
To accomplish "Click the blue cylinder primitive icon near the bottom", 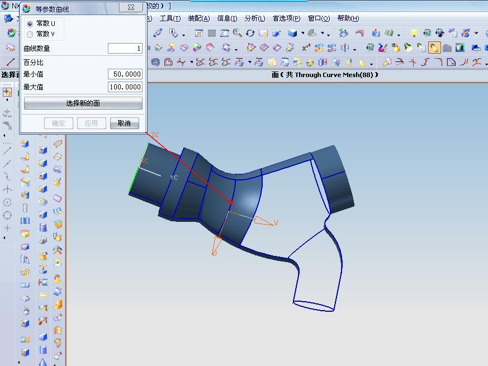I will [43, 349].
